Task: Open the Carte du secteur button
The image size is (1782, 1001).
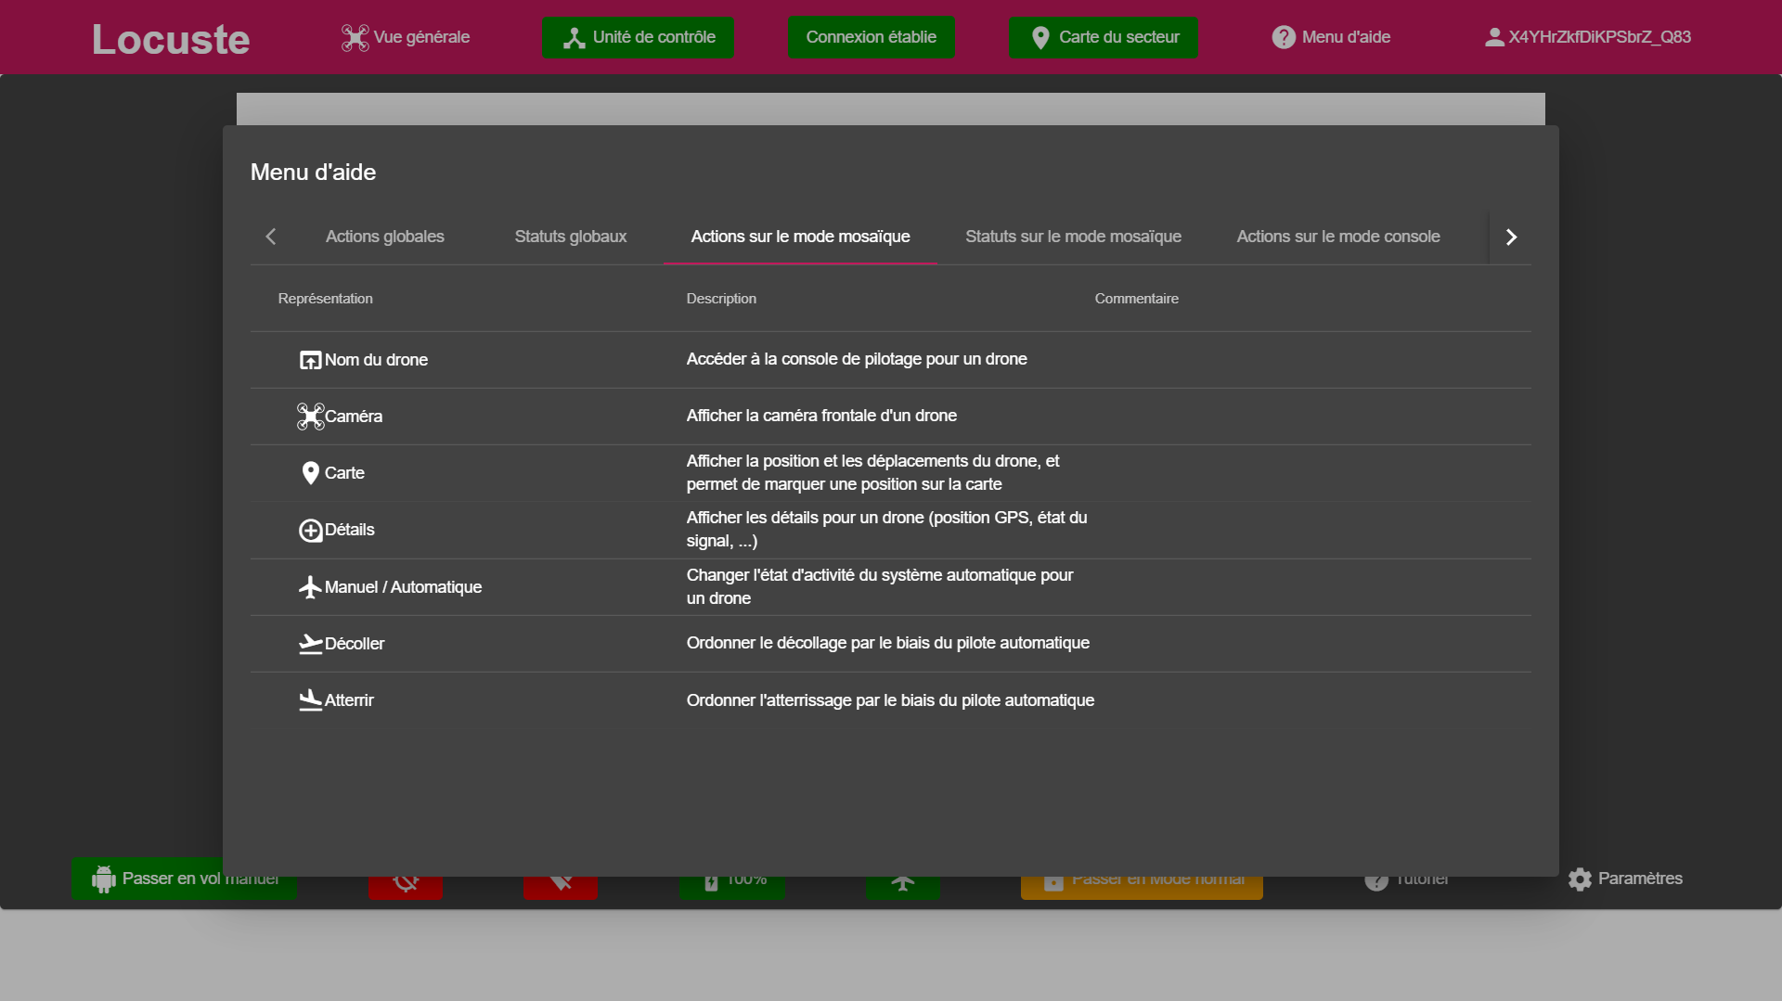Action: (x=1104, y=37)
